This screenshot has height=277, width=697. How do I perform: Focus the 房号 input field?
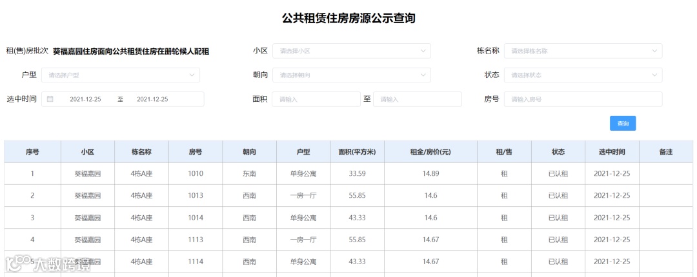click(x=583, y=99)
